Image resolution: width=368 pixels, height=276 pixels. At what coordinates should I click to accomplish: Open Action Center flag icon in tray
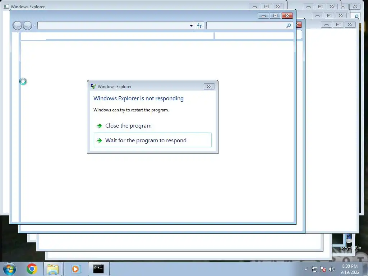323,269
